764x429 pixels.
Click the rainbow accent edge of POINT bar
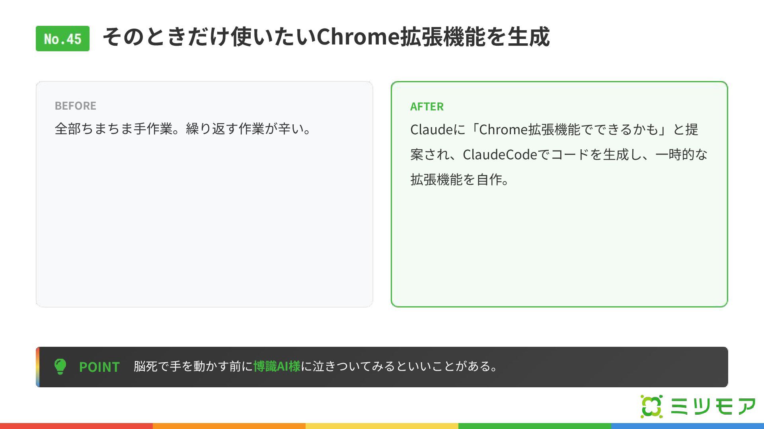38,367
